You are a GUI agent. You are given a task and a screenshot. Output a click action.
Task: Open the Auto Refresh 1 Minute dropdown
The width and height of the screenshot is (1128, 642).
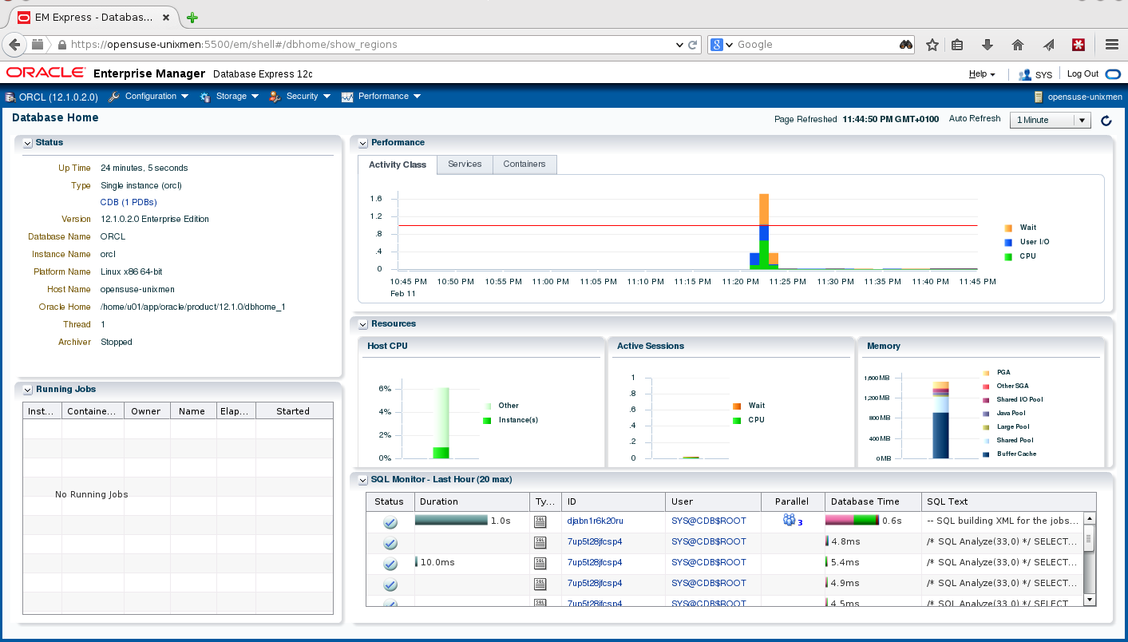[1050, 120]
